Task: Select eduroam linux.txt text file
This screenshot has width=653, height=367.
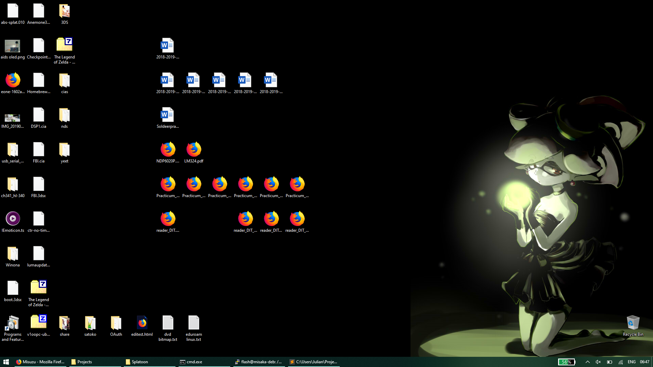Action: 194,328
